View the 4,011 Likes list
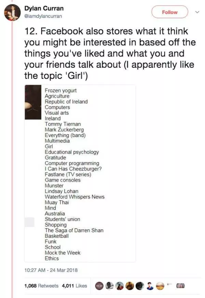205x298 pixels. (74, 286)
